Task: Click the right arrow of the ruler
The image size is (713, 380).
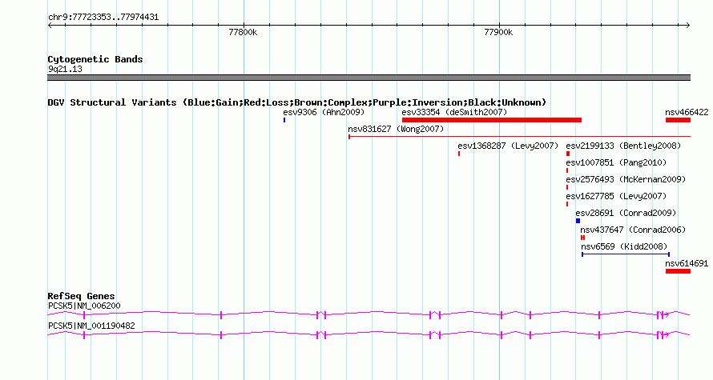Action: (x=688, y=26)
